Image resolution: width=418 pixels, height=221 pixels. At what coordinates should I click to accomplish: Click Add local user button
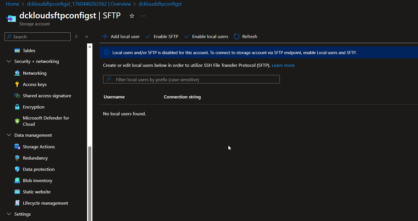coord(121,37)
